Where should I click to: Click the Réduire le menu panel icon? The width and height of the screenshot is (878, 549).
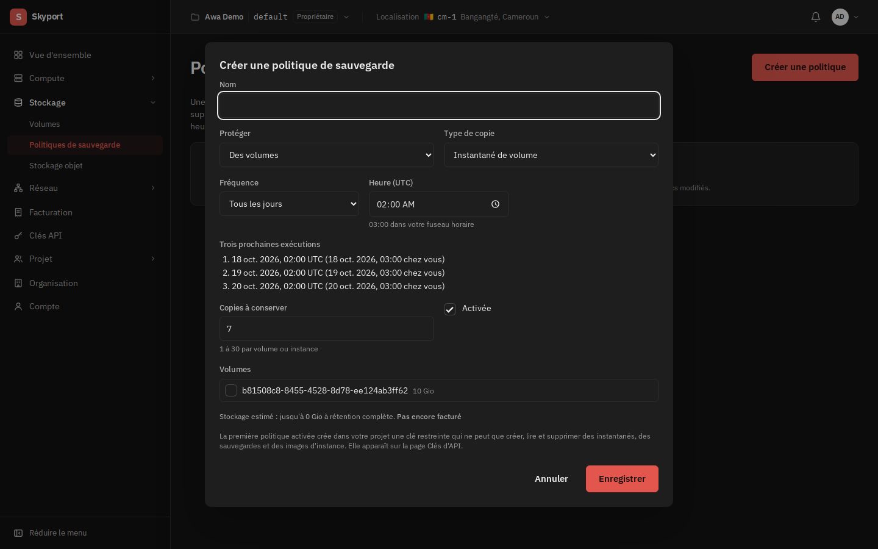[x=18, y=533]
